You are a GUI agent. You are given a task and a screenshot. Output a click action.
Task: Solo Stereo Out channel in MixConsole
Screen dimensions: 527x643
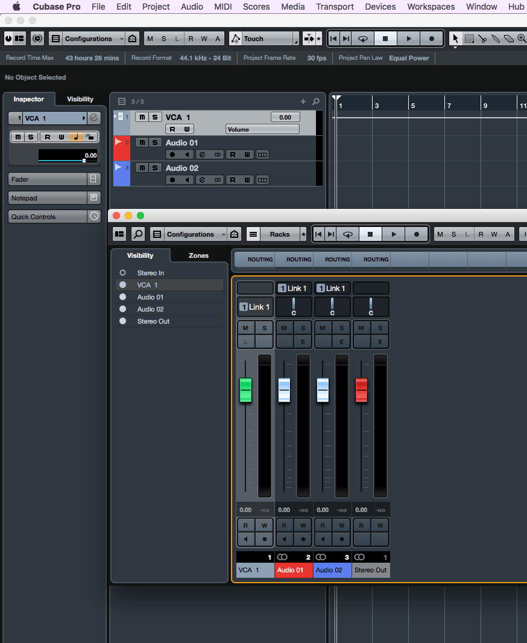380,328
